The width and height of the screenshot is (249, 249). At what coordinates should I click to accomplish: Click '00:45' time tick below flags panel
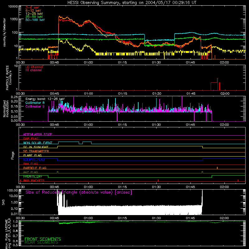click(x=54, y=187)
